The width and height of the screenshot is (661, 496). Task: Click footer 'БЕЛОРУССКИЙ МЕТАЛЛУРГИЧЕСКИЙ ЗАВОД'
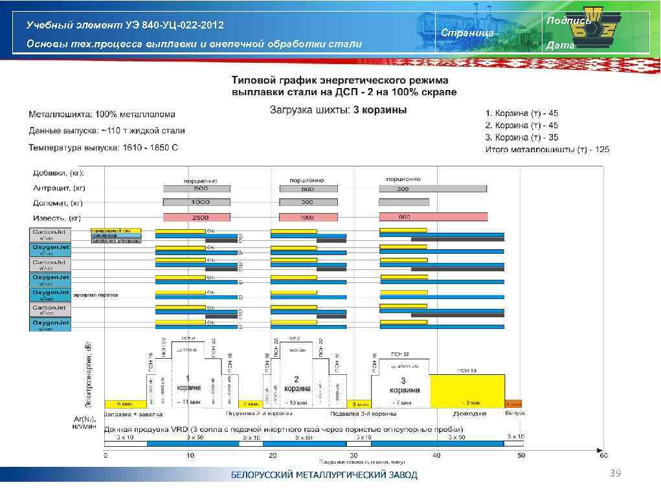click(x=324, y=475)
